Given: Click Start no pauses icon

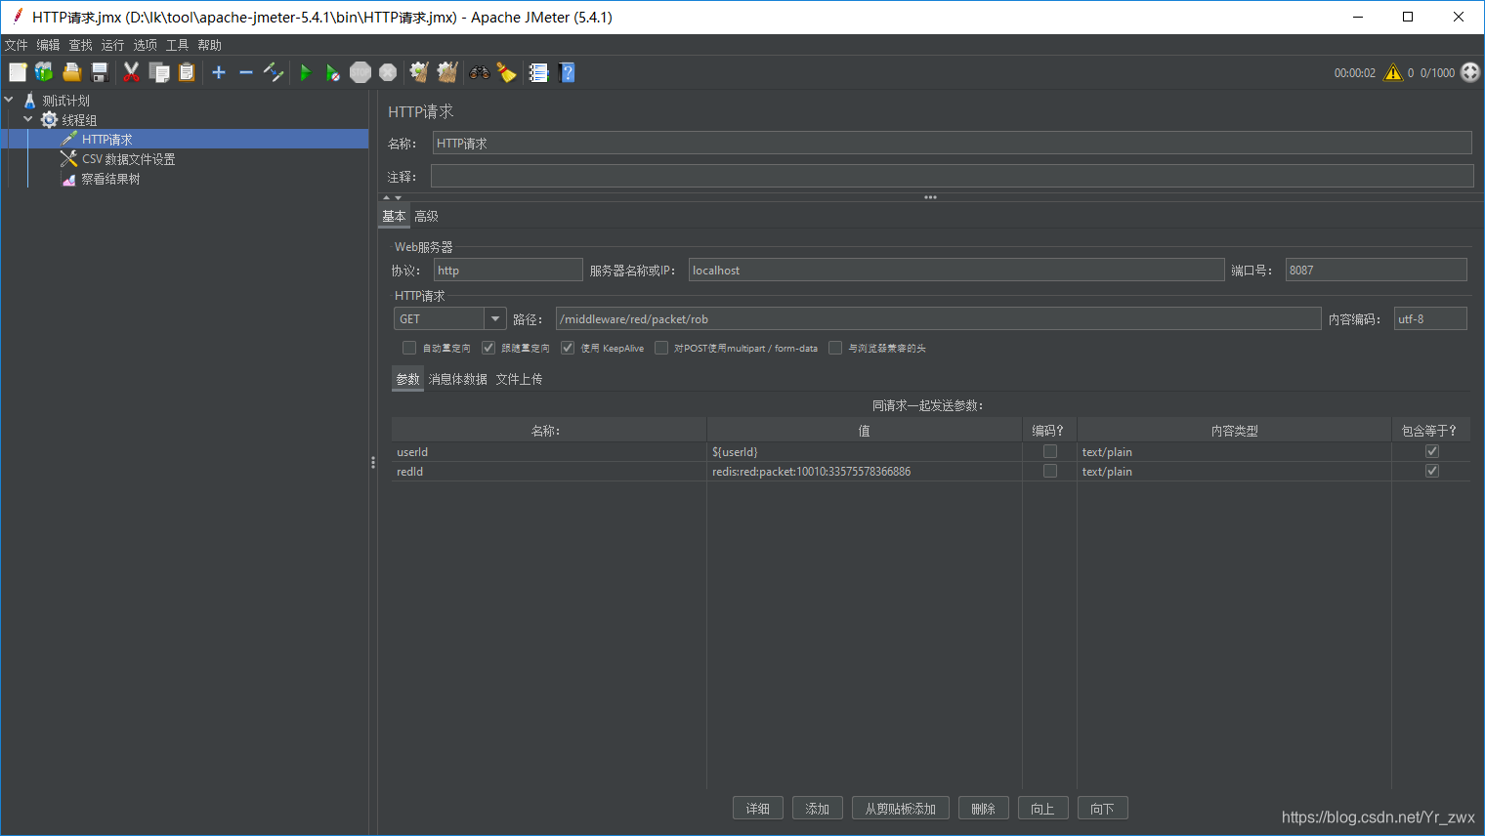Looking at the screenshot, I should [x=332, y=72].
